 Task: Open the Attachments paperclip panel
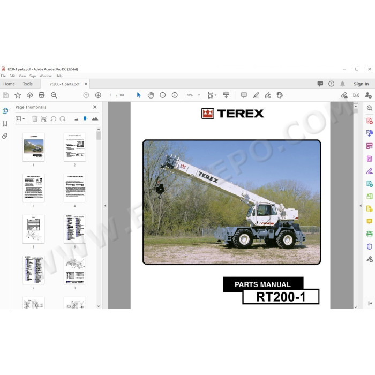[5, 136]
